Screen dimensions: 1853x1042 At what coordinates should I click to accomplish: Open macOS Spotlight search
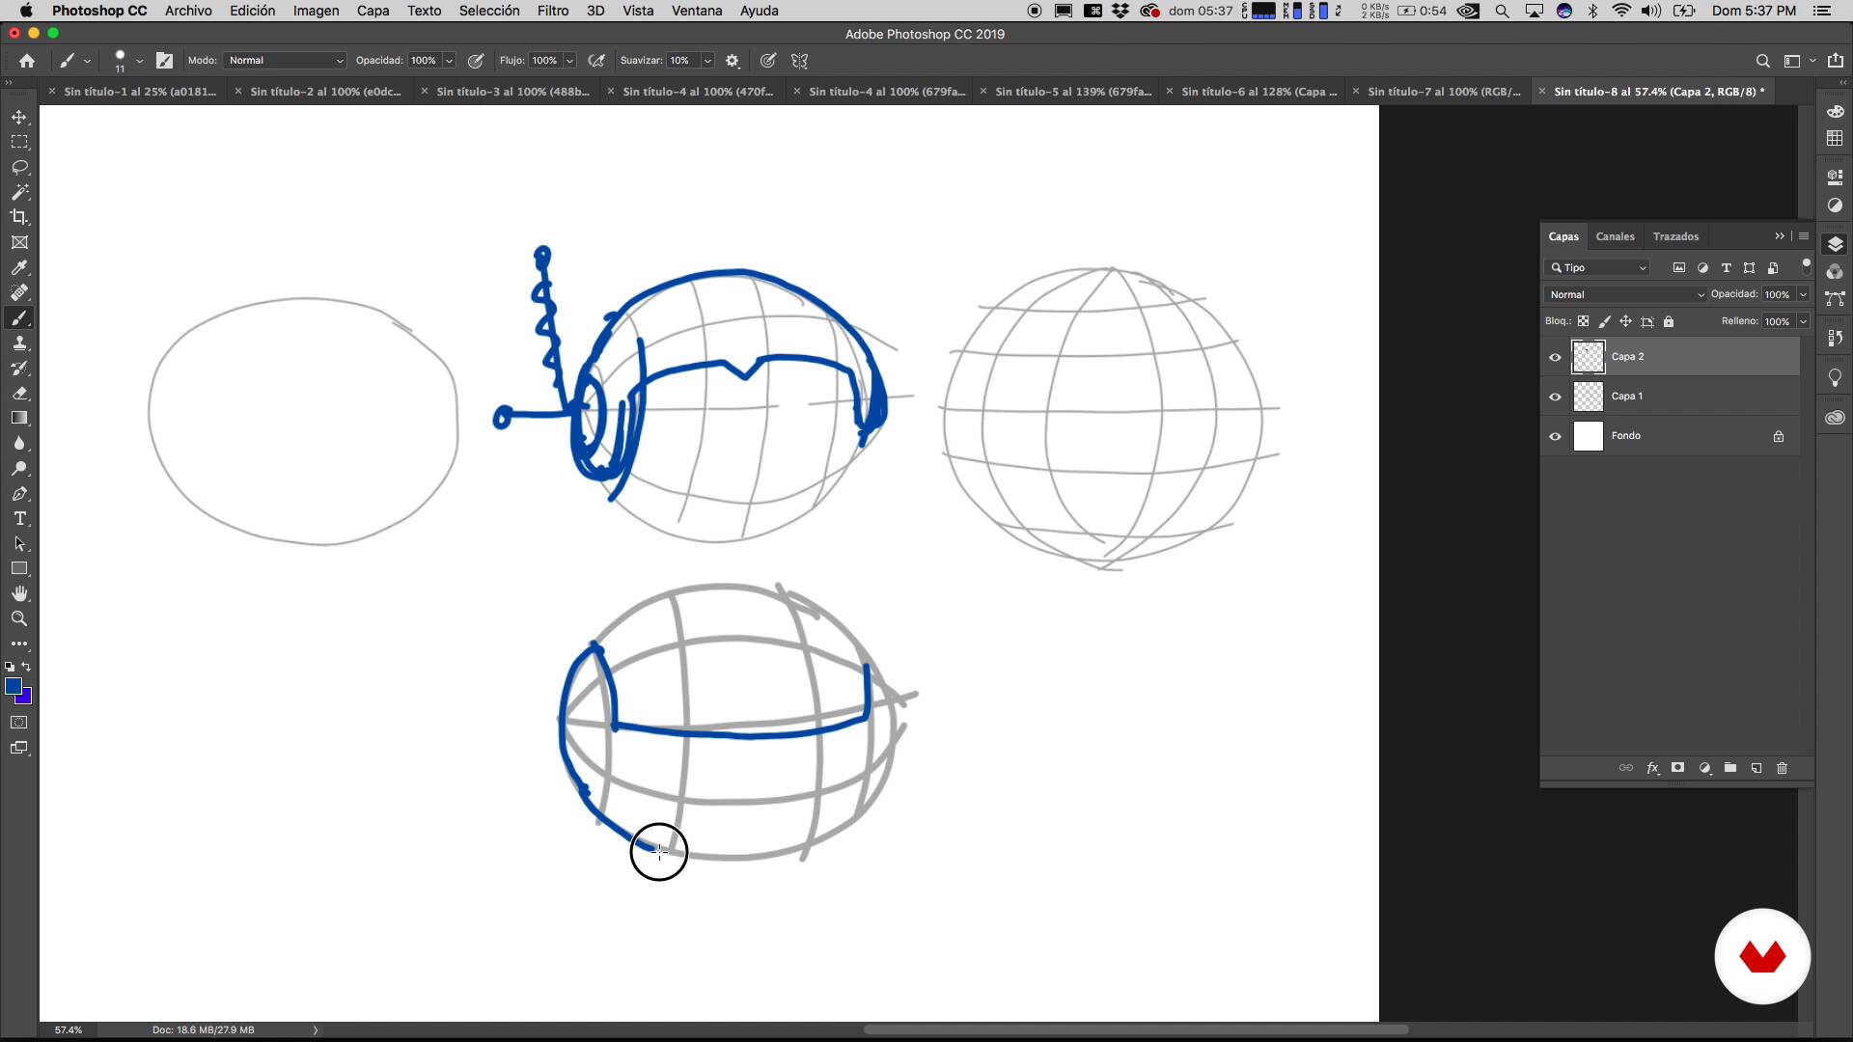pos(1502,11)
